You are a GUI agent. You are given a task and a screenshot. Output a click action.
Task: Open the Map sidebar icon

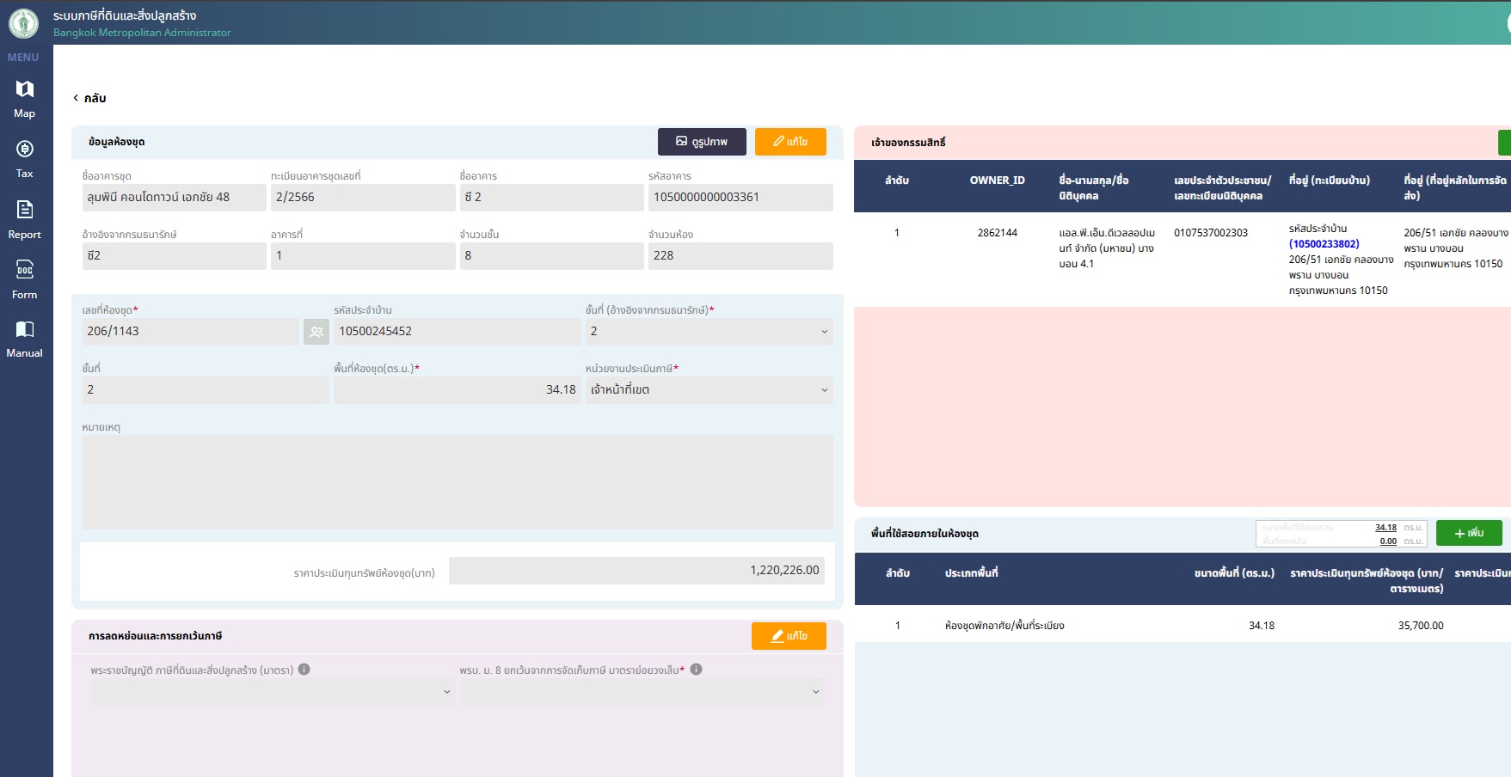[x=25, y=89]
